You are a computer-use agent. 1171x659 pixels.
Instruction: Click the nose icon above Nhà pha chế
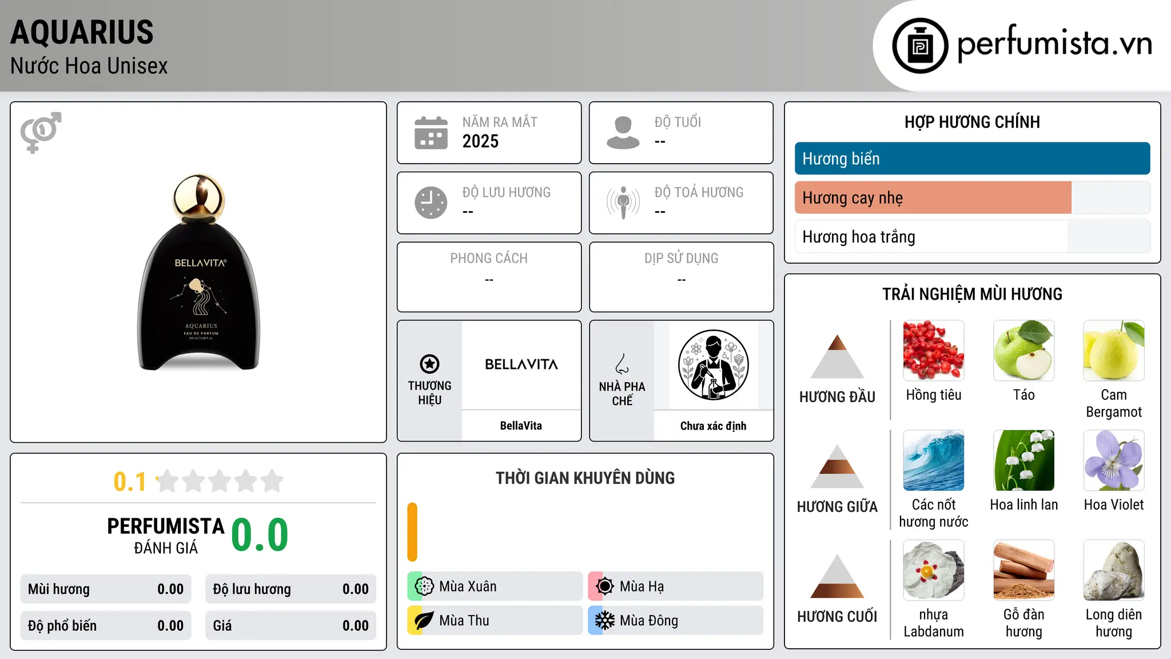coord(622,364)
